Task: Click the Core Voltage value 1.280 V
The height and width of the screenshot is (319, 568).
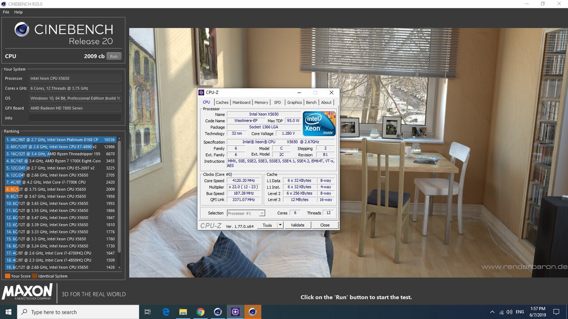Action: pos(288,133)
